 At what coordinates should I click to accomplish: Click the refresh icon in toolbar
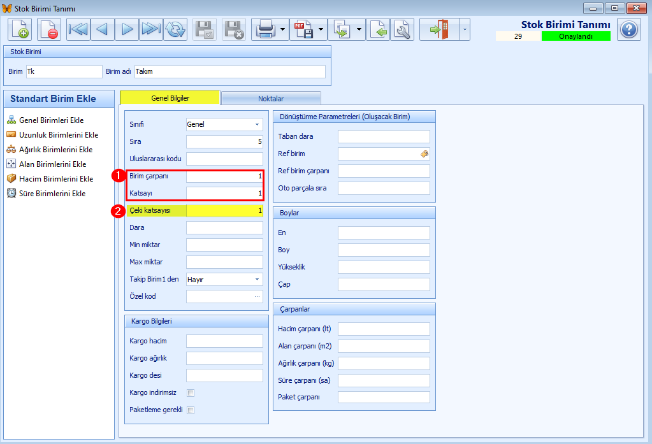175,29
